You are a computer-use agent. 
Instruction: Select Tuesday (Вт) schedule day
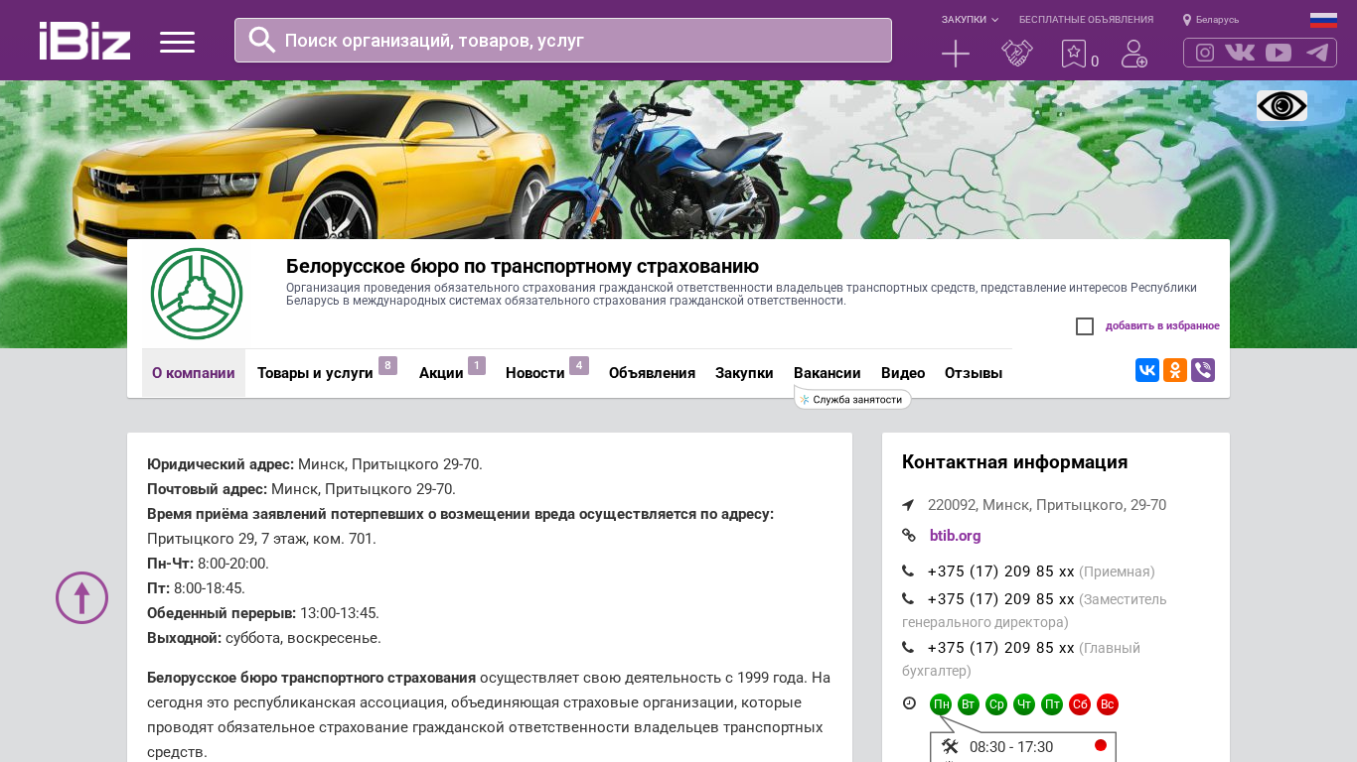point(969,704)
